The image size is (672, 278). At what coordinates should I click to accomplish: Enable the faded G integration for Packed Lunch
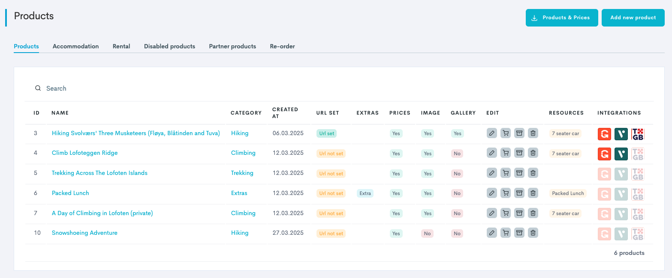[604, 194]
